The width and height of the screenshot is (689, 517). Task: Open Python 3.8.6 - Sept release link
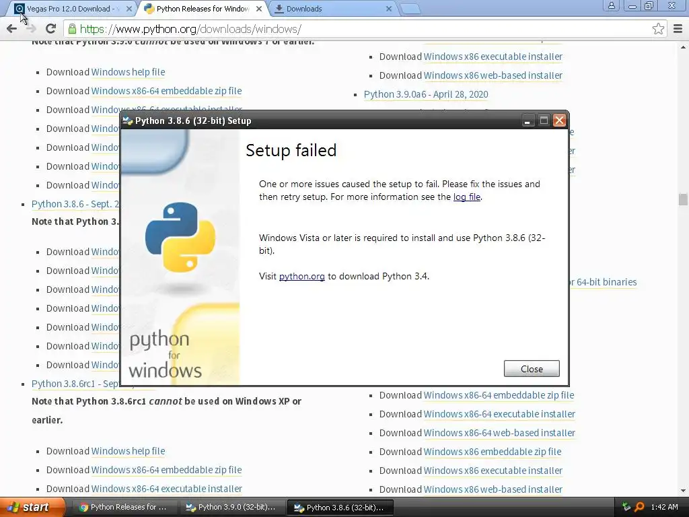coord(75,205)
